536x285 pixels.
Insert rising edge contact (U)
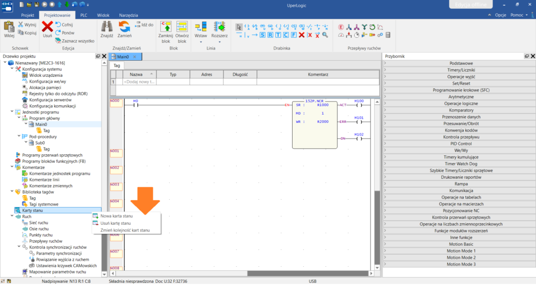pos(263,27)
